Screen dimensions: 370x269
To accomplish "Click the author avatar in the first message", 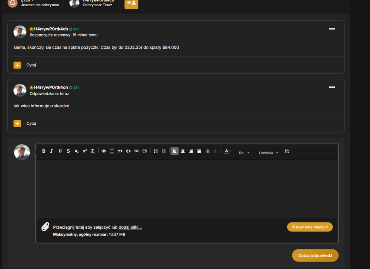I will pyautogui.click(x=20, y=32).
